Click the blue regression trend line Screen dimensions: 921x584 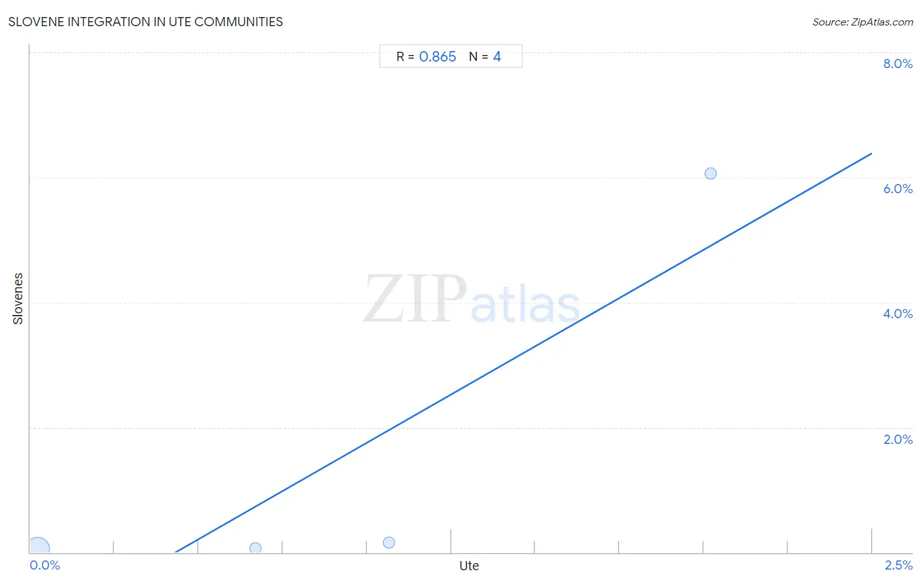[524, 354]
